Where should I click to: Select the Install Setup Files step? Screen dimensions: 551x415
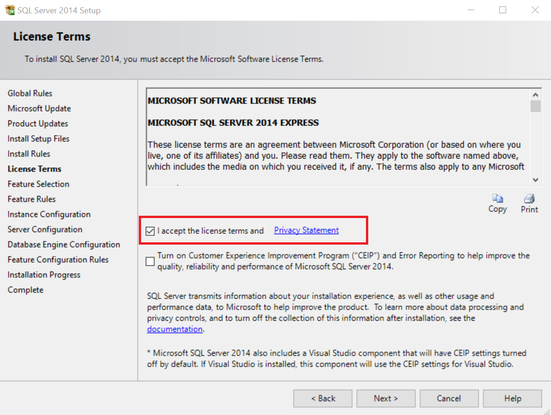pos(38,139)
